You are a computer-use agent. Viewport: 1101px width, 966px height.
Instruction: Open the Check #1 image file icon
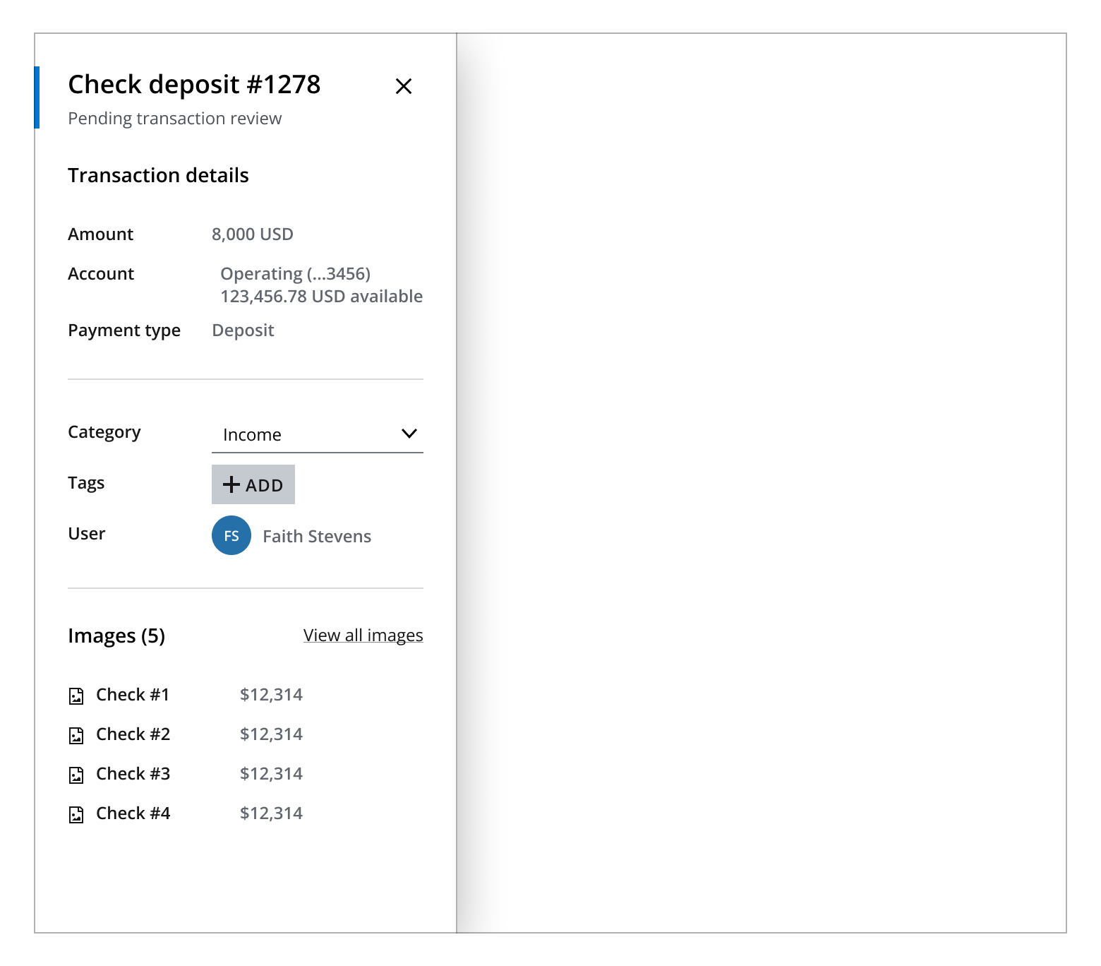click(76, 694)
